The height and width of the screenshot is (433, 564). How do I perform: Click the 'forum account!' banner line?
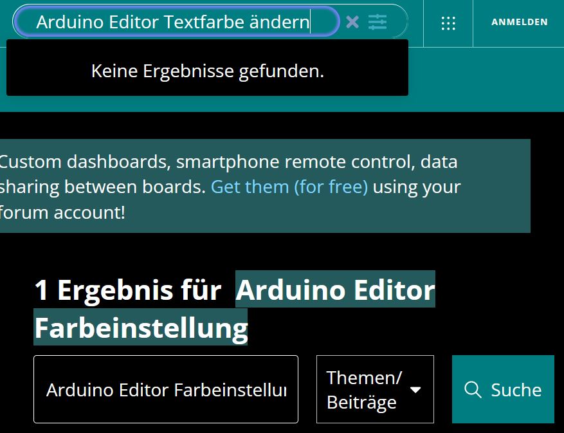62,212
